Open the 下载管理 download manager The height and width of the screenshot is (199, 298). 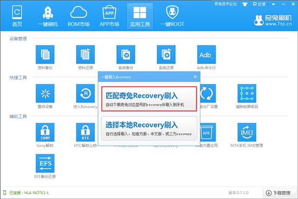(x=279, y=193)
